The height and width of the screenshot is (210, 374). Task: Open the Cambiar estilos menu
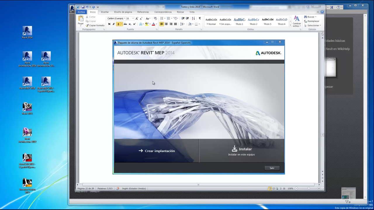[297, 21]
